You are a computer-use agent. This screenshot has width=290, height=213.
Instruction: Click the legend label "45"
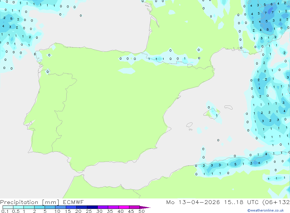[131, 211]
